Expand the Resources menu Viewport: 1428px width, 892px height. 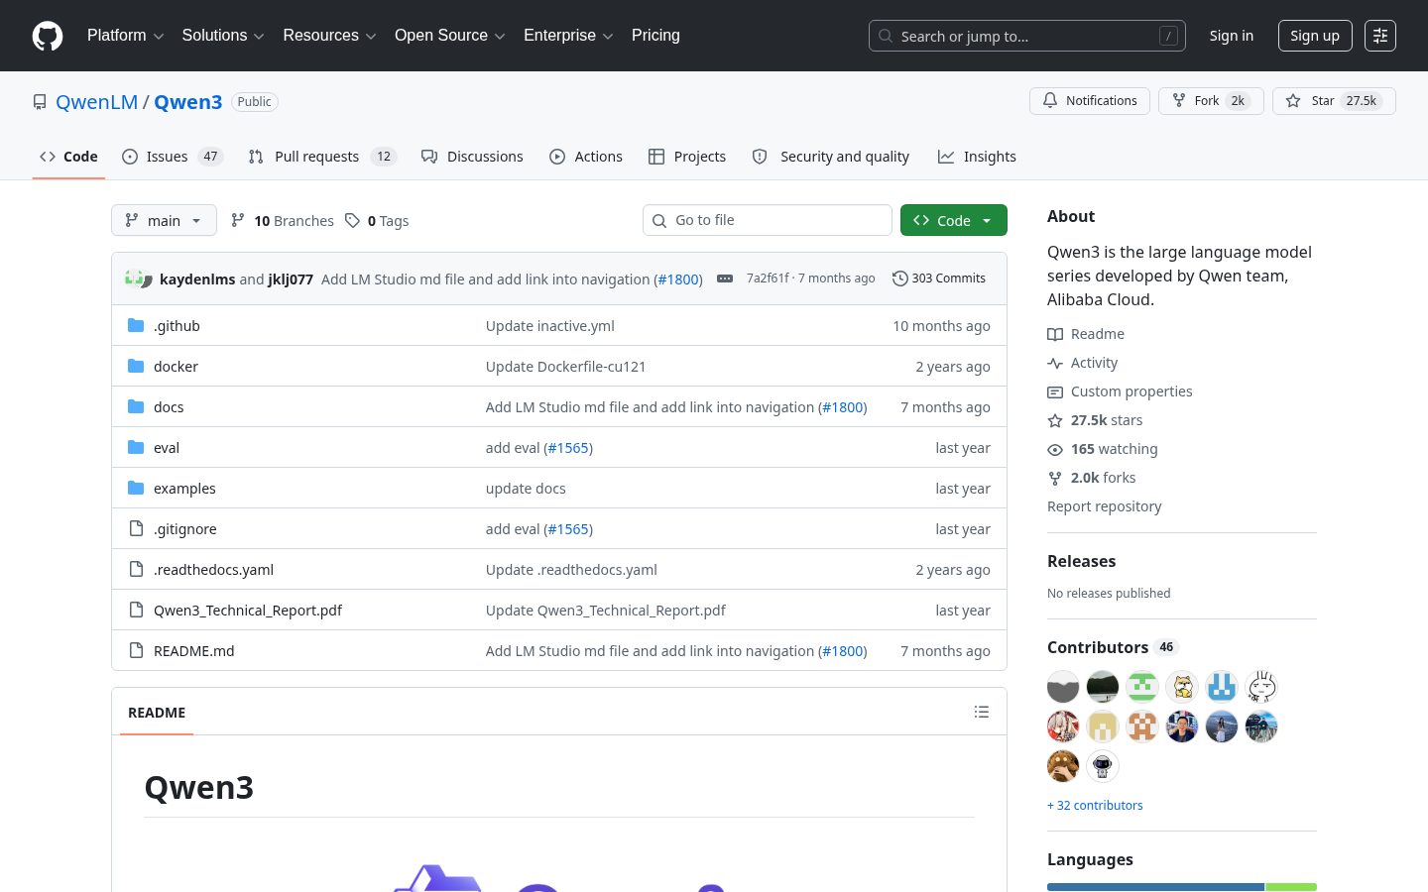pos(329,36)
